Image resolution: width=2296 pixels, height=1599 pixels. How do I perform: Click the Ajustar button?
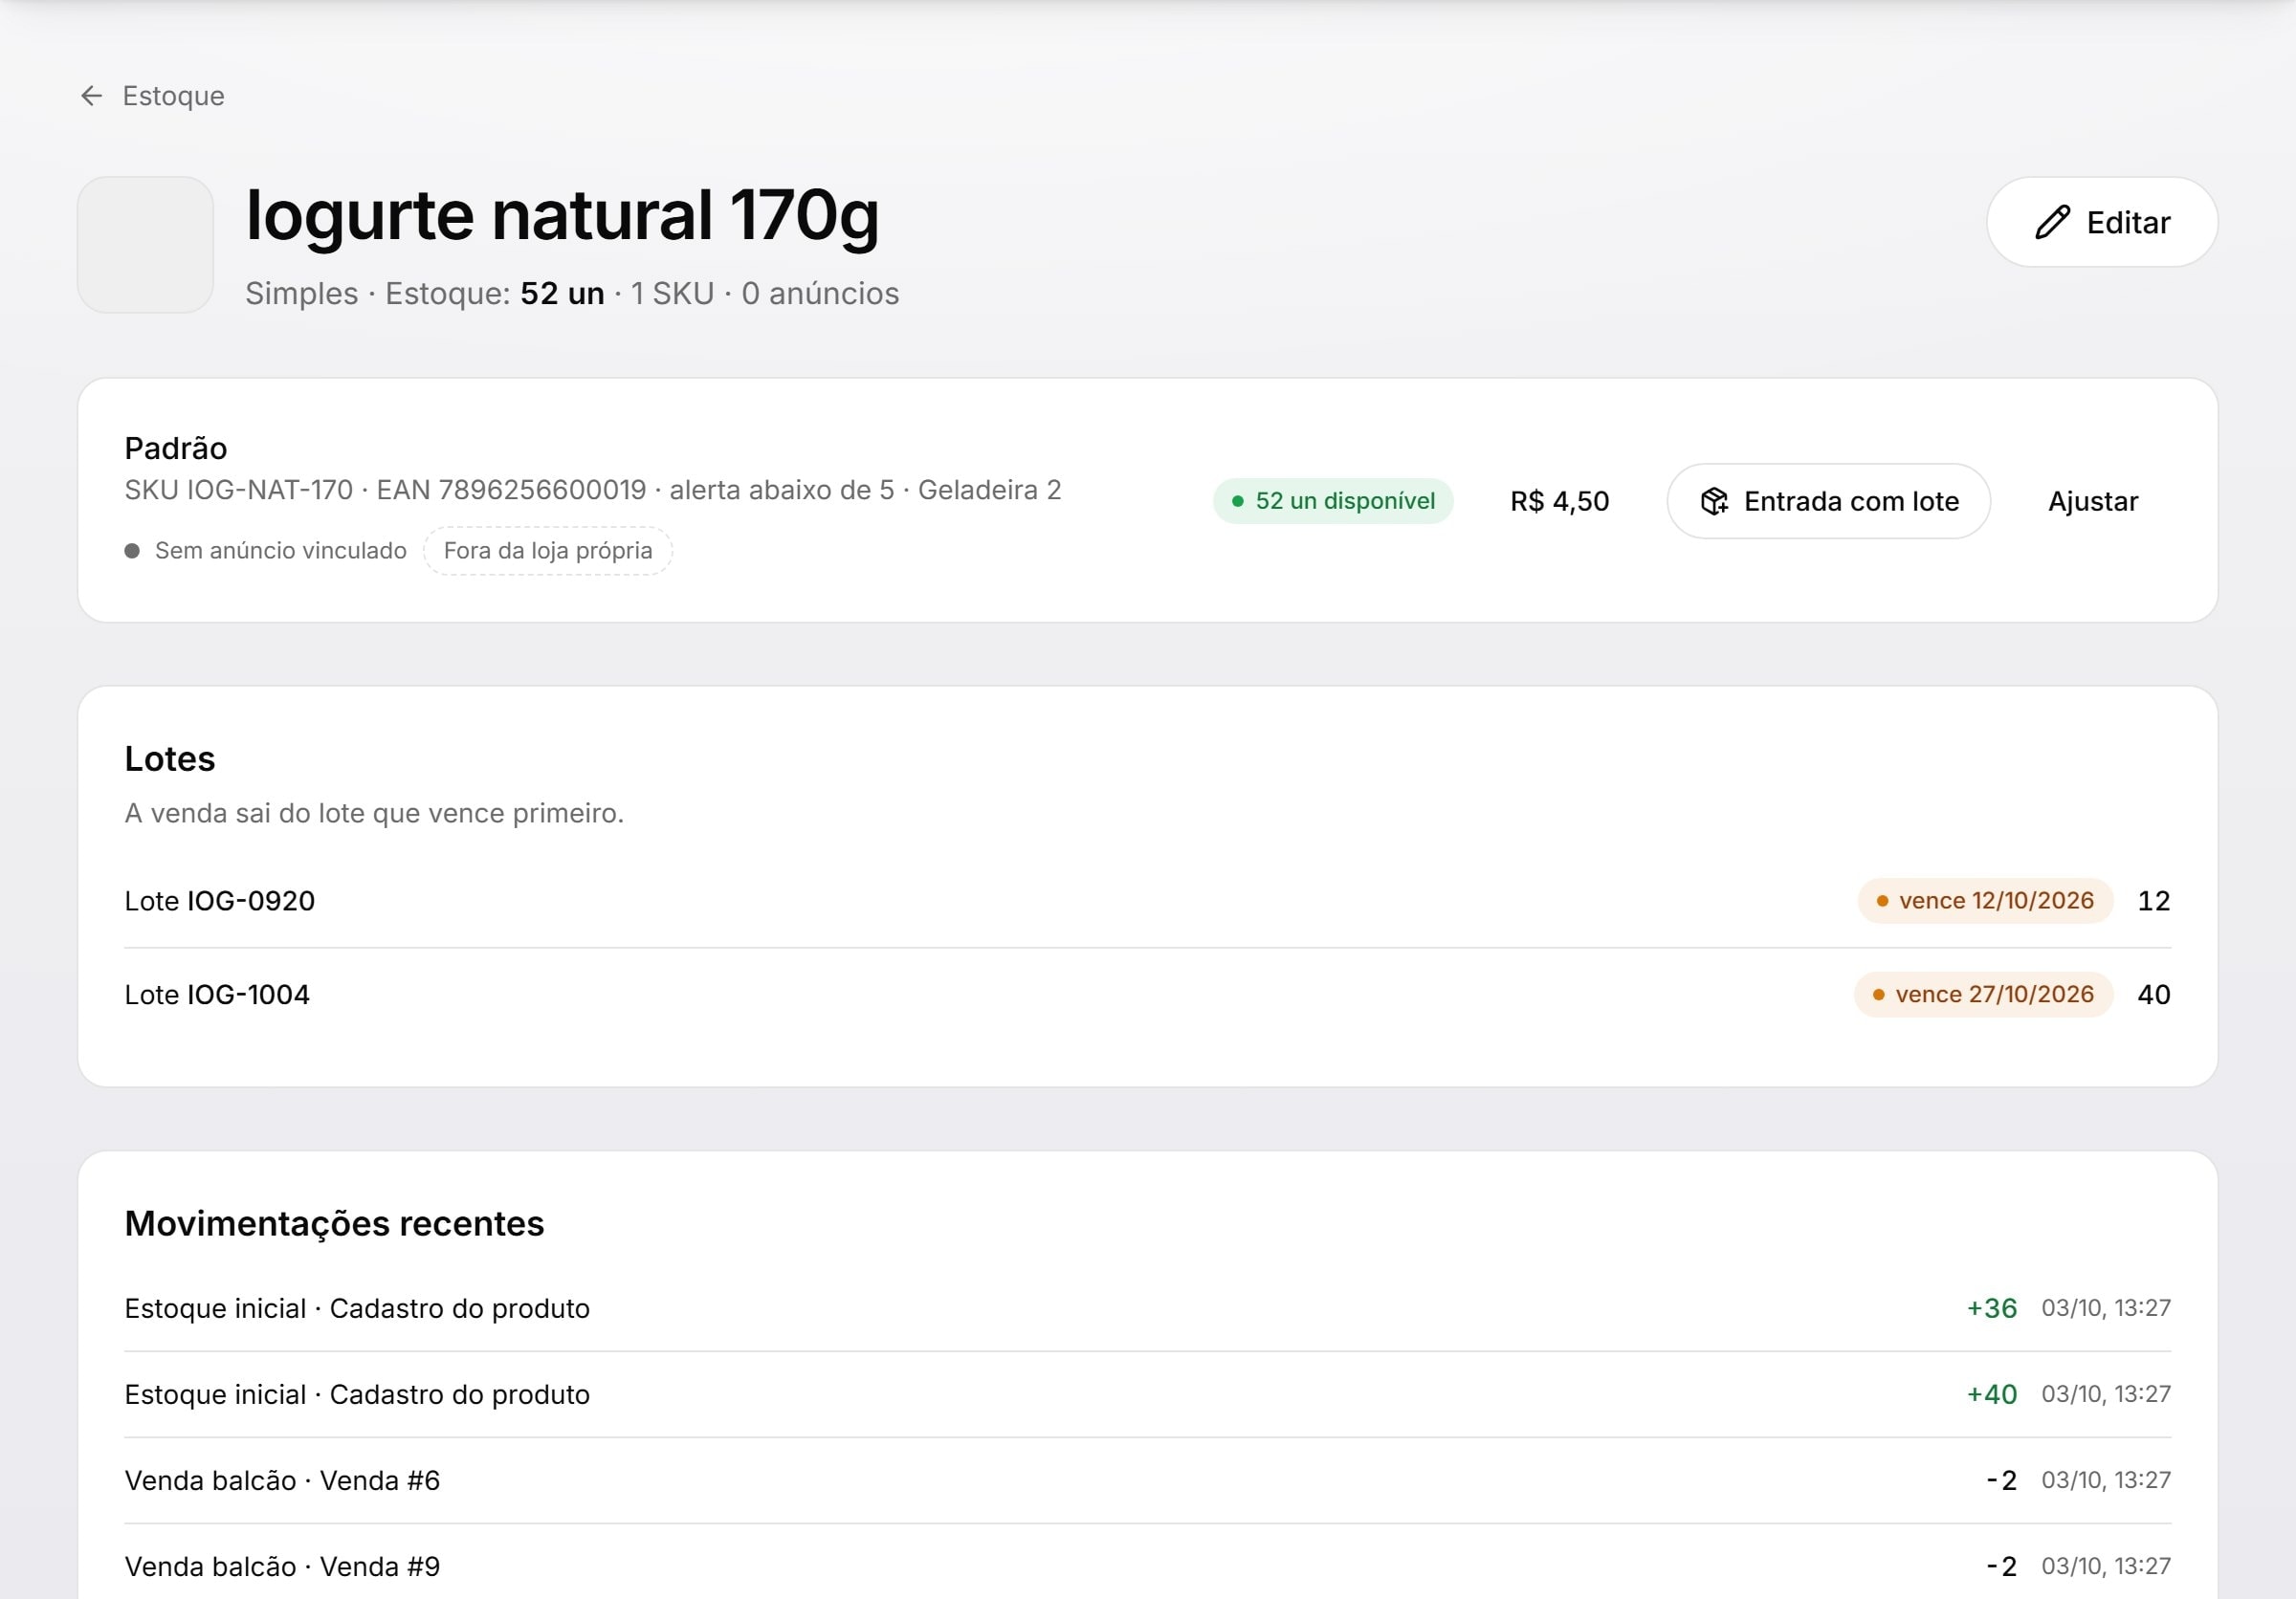click(2092, 501)
